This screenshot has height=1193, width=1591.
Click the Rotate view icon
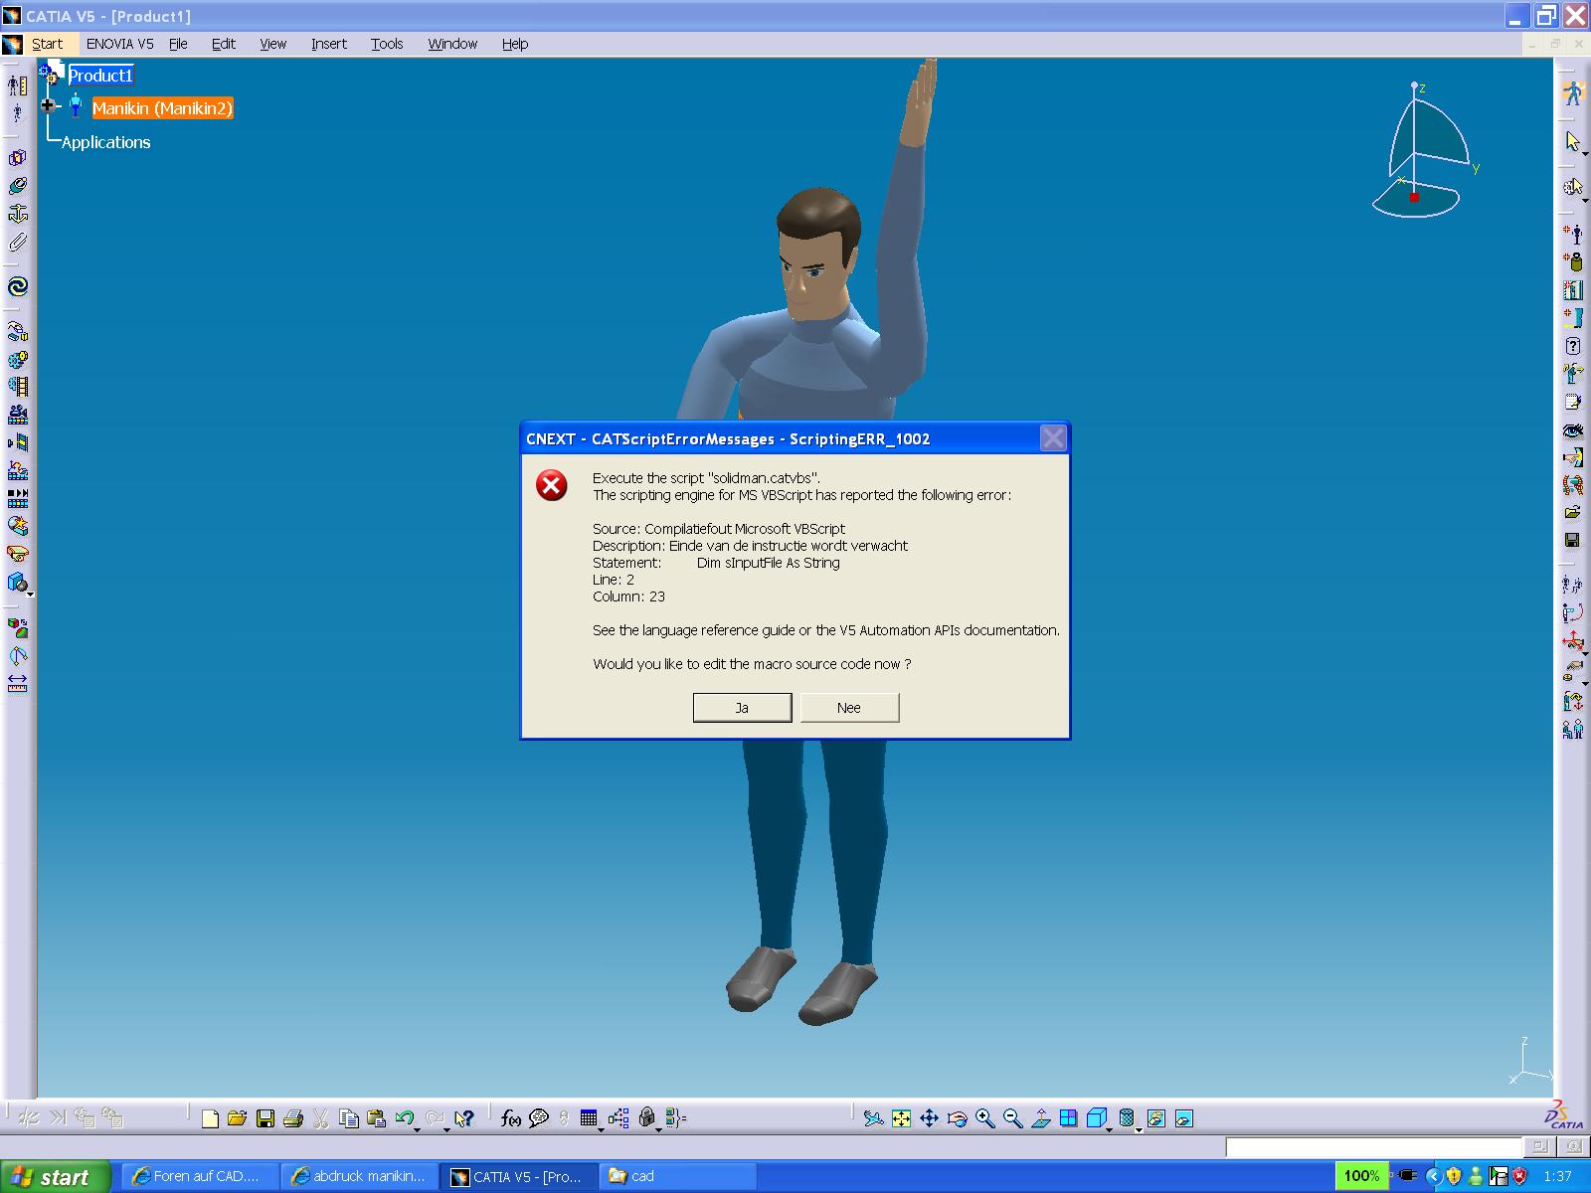957,1118
